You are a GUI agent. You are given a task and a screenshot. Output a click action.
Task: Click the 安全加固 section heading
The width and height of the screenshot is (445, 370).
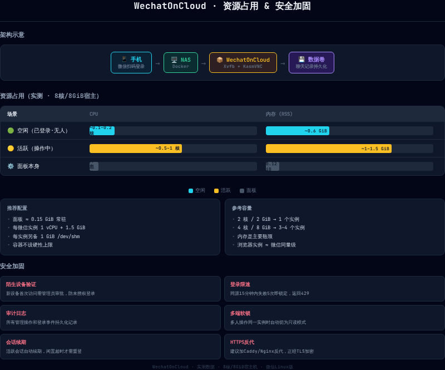12,267
